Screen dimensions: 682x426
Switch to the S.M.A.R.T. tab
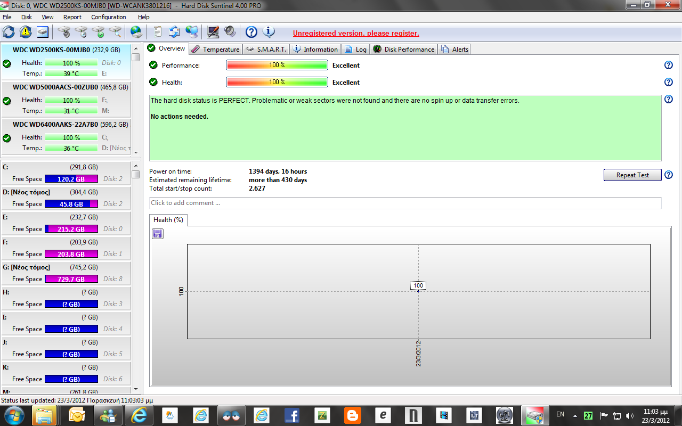266,49
